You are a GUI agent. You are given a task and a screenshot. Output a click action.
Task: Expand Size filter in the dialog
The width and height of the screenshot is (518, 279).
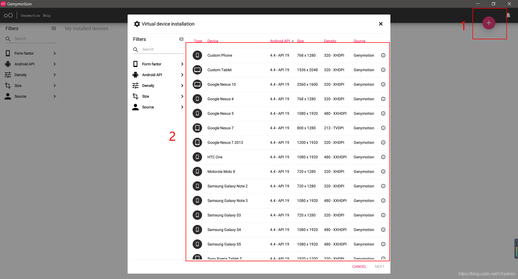158,96
